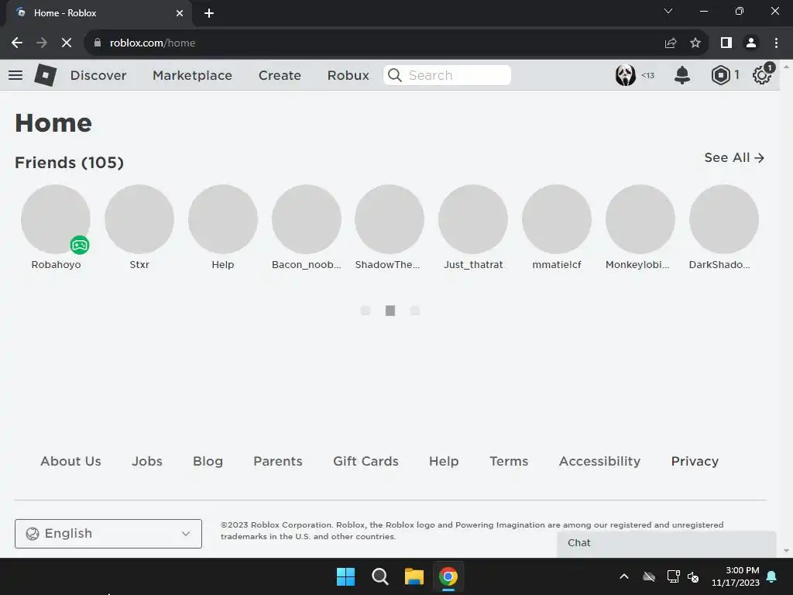Open Monkeylobi... friend avatar
The image size is (793, 595).
click(x=640, y=219)
